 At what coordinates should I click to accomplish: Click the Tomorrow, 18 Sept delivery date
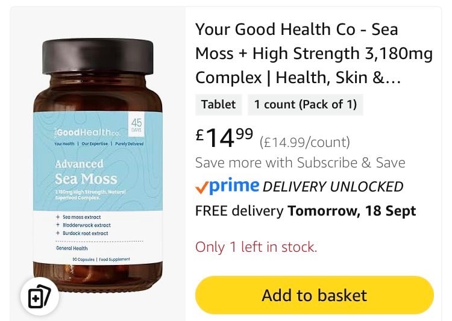pyautogui.click(x=352, y=211)
